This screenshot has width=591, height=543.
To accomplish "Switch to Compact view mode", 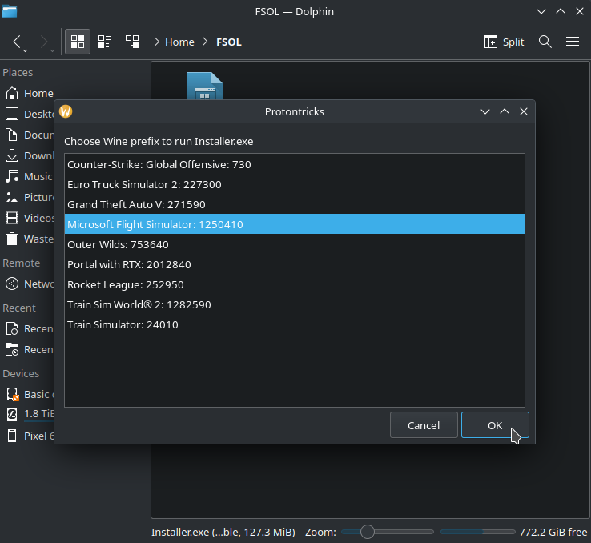I will tap(105, 42).
